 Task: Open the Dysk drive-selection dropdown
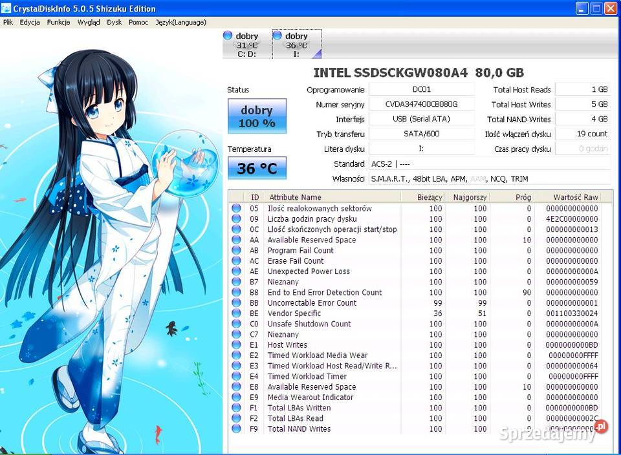[x=114, y=21]
